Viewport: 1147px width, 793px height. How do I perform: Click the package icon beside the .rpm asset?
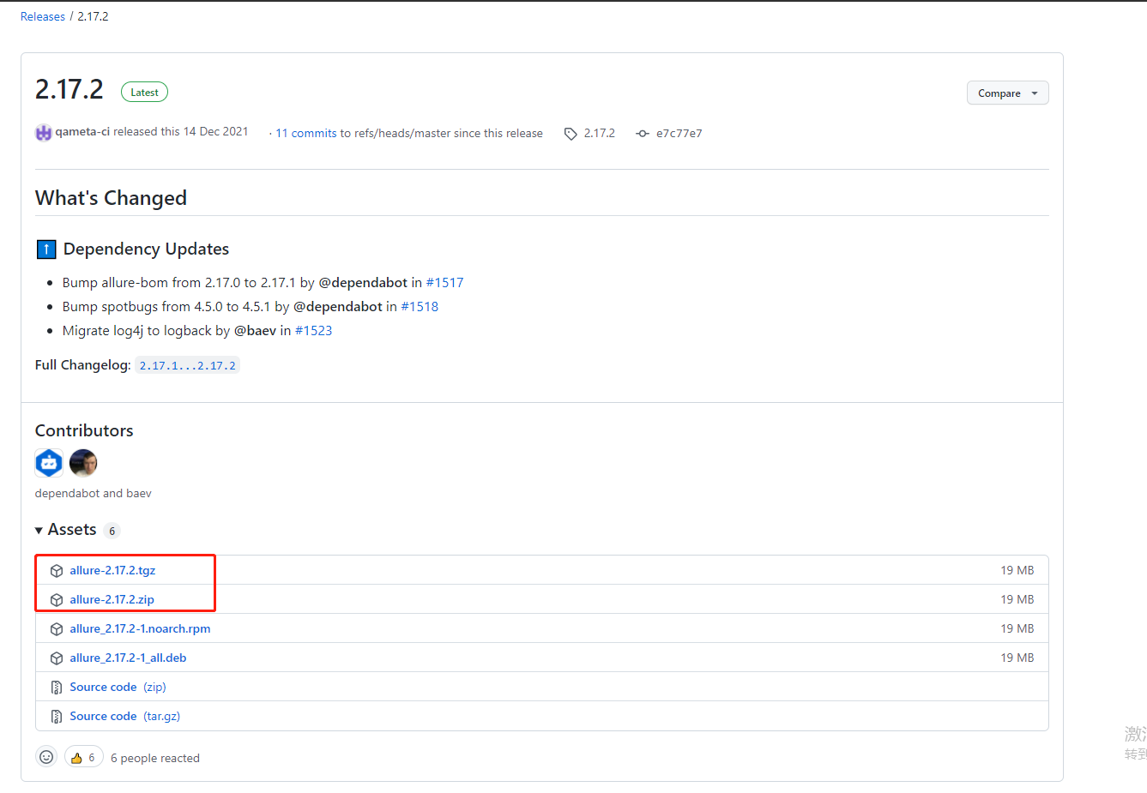(x=57, y=629)
